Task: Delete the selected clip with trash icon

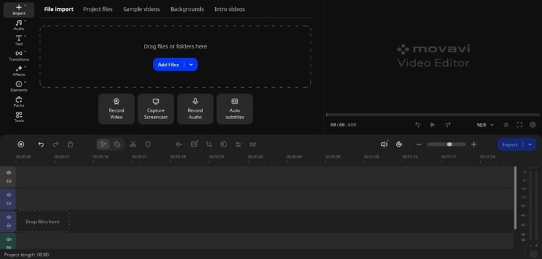Action: point(70,144)
